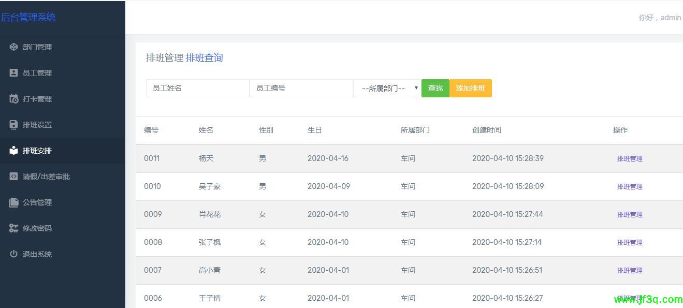Open 排班管理 link for 高小青
The width and height of the screenshot is (683, 308).
click(629, 270)
